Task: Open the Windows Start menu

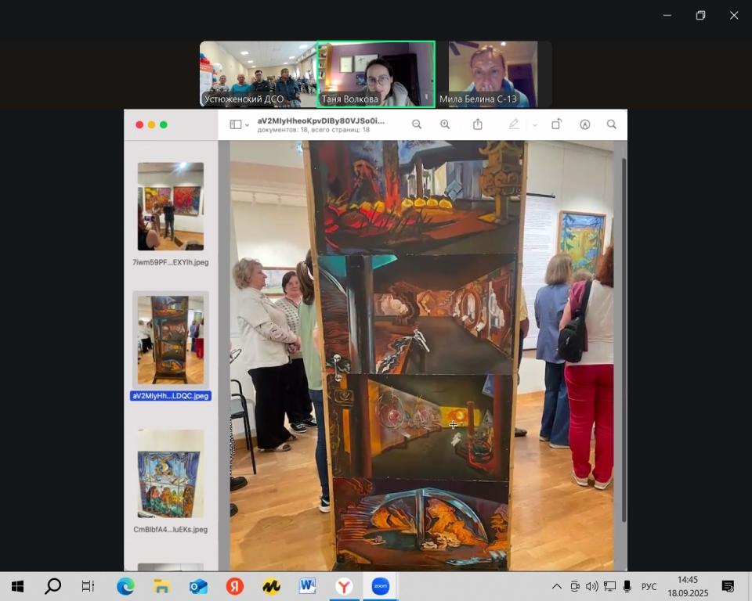Action: [x=18, y=586]
